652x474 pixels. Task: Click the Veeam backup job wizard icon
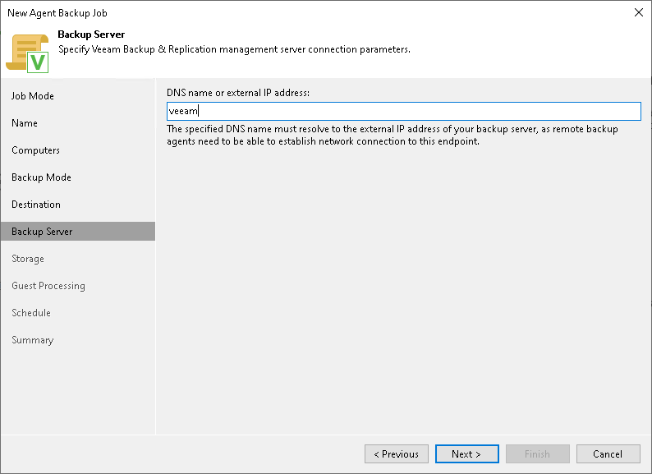(x=28, y=53)
